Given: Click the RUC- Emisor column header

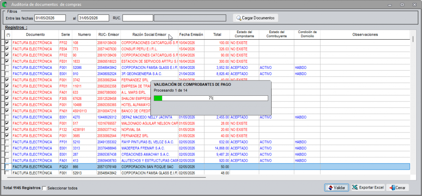Looking at the screenshot, I should [x=108, y=35].
